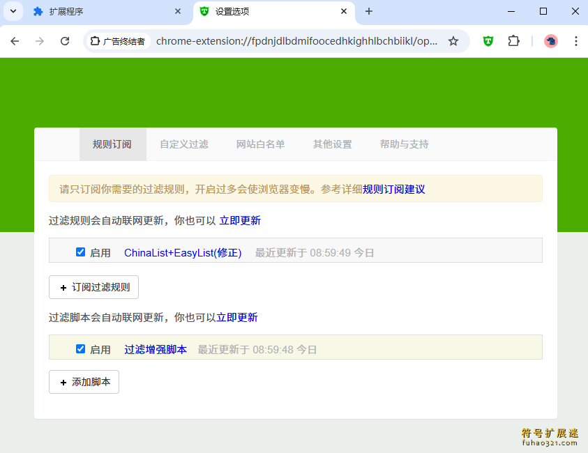Click the green shield ad-blocker extension icon
Image resolution: width=588 pixels, height=453 pixels.
488,41
